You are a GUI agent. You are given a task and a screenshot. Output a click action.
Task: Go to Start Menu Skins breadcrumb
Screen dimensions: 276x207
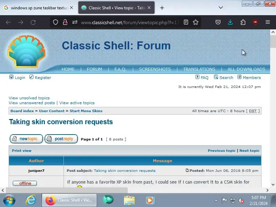click(x=86, y=111)
